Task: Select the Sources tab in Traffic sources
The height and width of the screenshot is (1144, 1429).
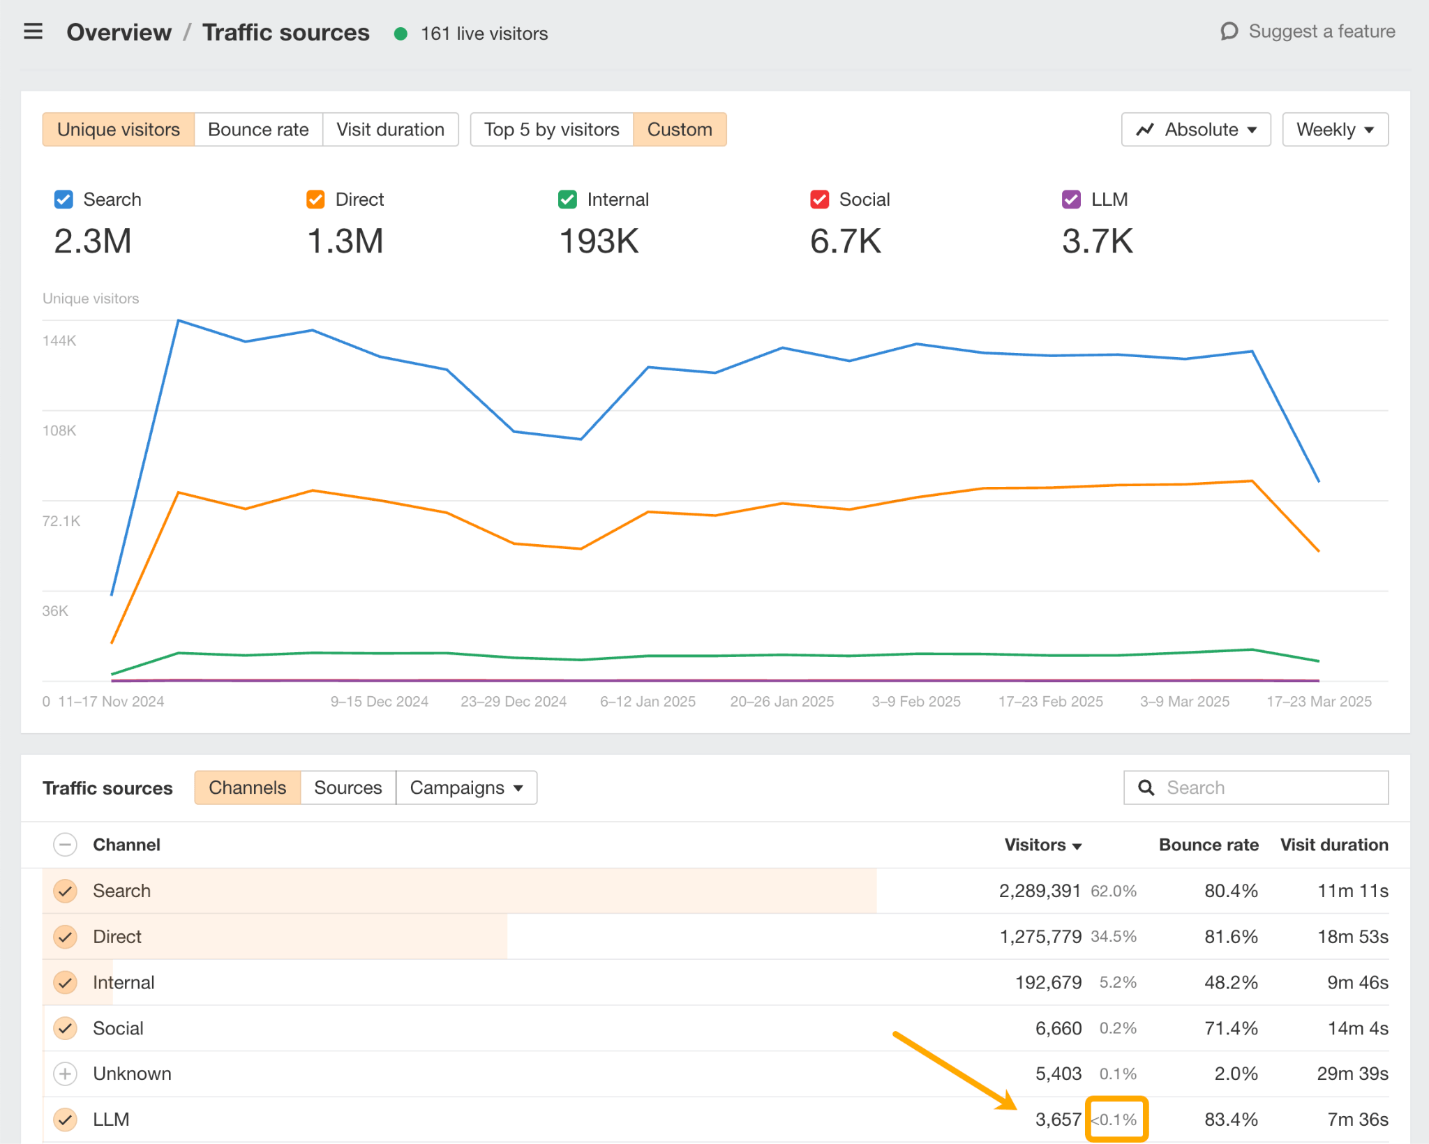Action: coord(347,787)
